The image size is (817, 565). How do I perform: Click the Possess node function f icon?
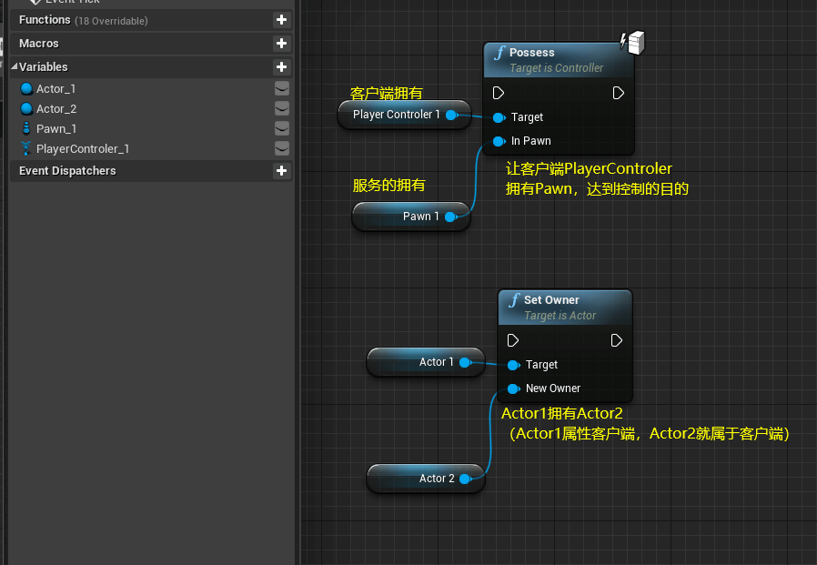[499, 52]
